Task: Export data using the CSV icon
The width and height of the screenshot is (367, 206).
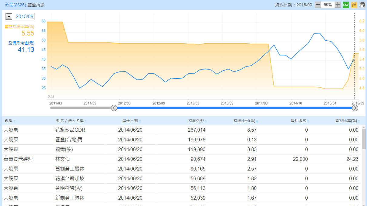Action: pyautogui.click(x=346, y=5)
